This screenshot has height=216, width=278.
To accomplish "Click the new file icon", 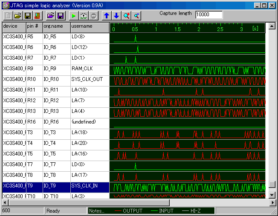I will point(8,16).
